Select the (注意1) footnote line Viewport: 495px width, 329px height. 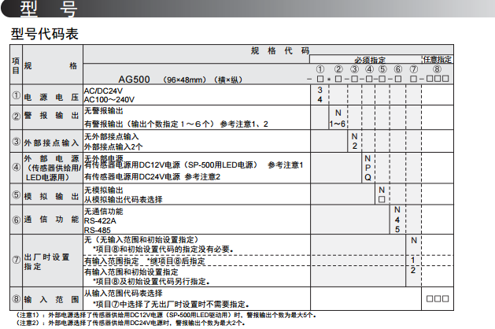point(166,315)
